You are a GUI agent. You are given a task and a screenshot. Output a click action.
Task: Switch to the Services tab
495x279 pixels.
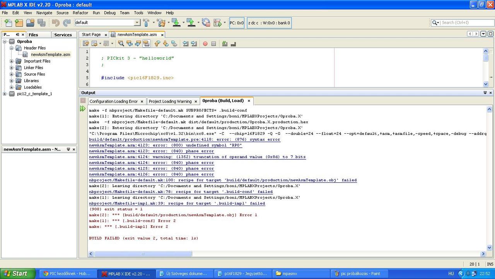(63, 35)
